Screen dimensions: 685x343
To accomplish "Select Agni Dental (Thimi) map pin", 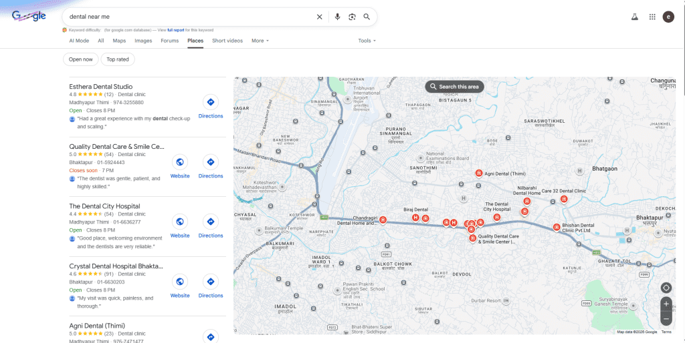I will click(x=478, y=173).
